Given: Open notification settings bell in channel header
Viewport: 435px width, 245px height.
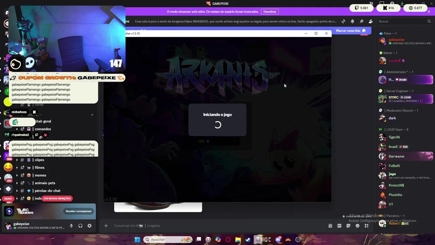Looking at the screenshot, I should point(352,21).
